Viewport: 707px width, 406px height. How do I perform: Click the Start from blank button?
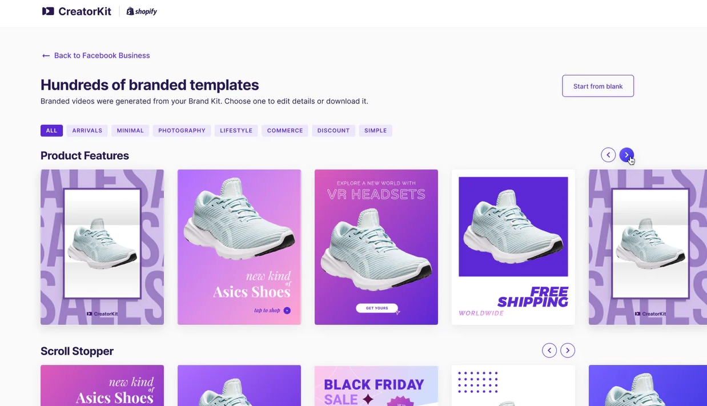[598, 86]
